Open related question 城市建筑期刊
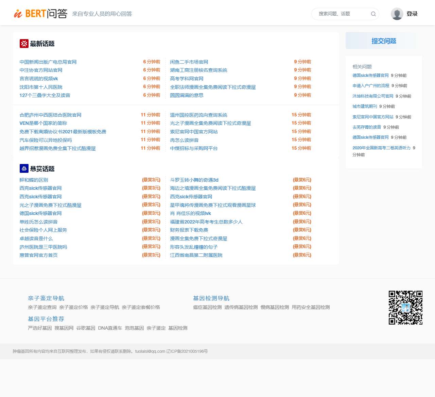Image resolution: width=435 pixels, height=397 pixels. 365,106
